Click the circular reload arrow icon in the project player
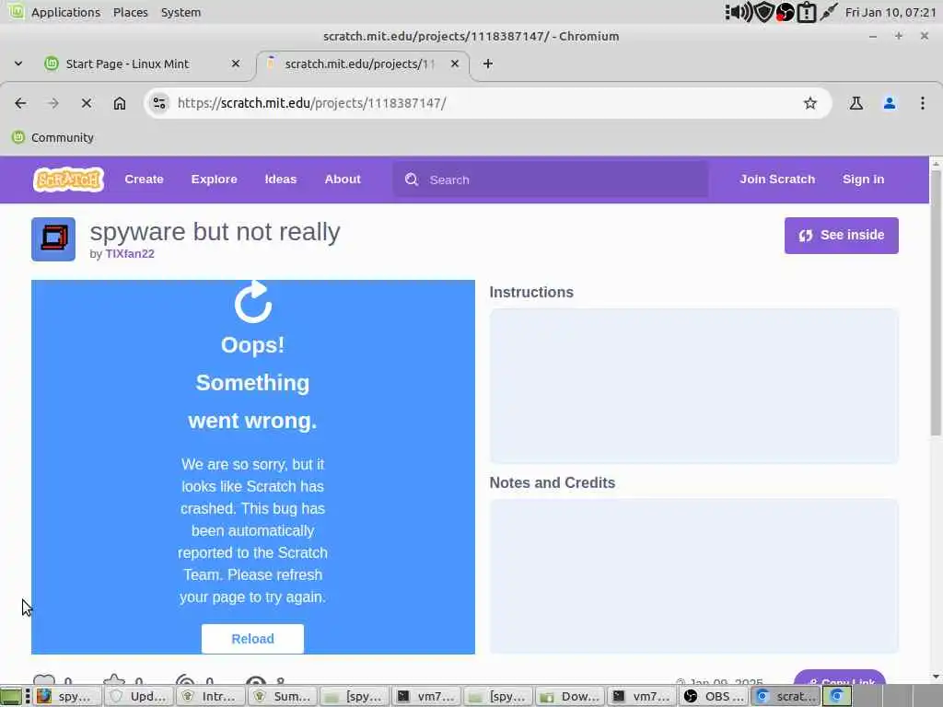The height and width of the screenshot is (707, 943). click(252, 302)
